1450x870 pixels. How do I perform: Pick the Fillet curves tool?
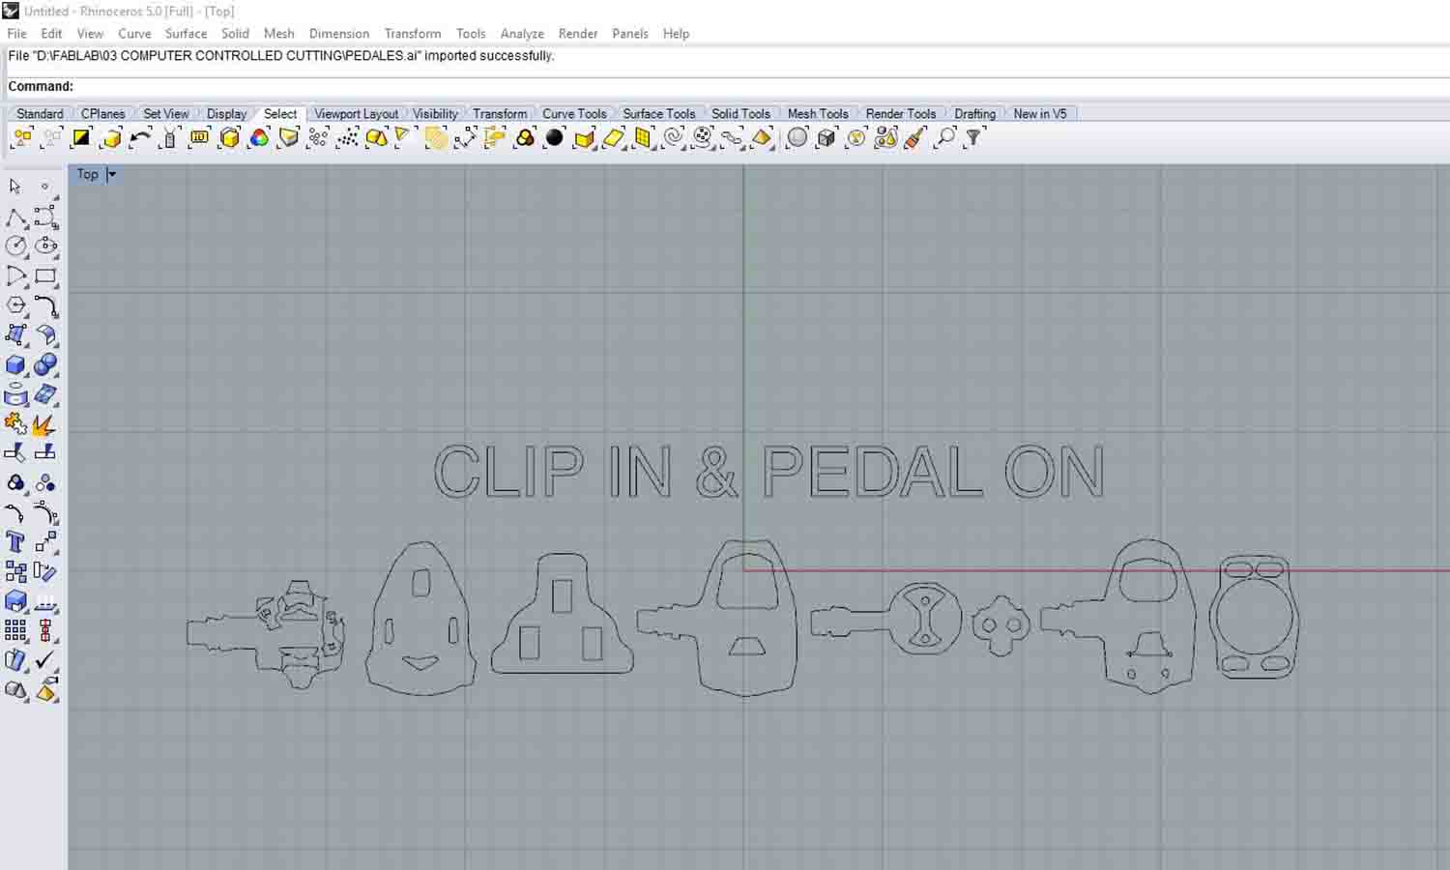(45, 306)
